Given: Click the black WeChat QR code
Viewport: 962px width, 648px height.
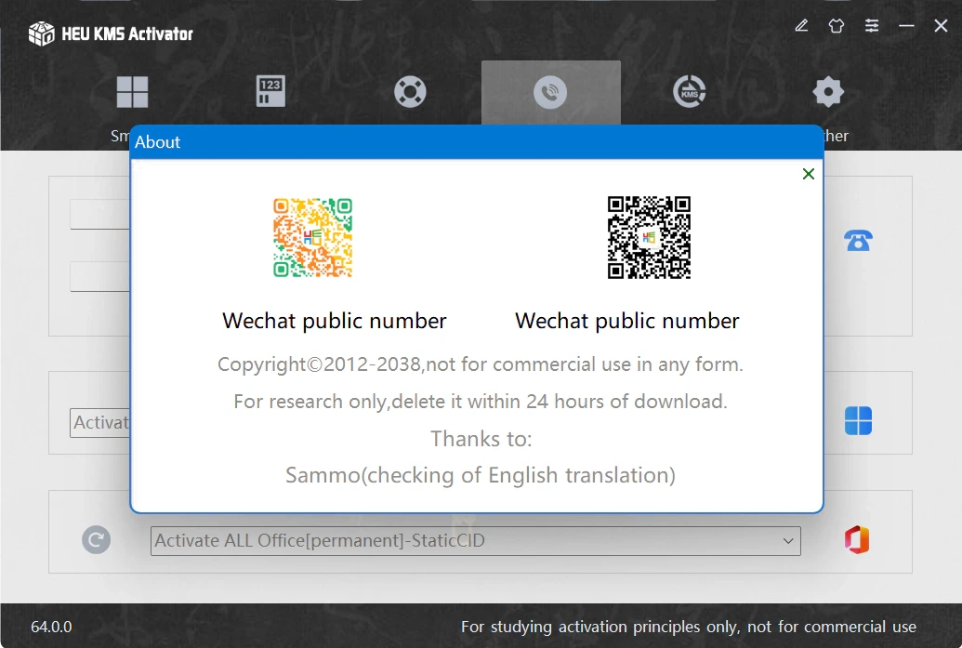Looking at the screenshot, I should coord(649,237).
